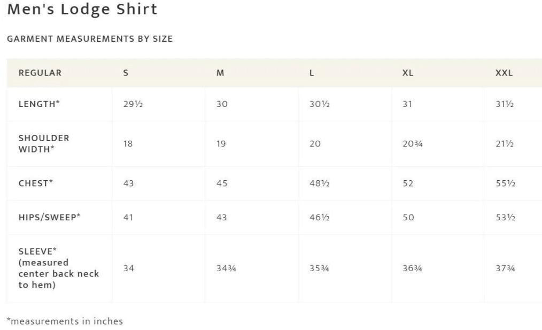This screenshot has width=542, height=330.
Task: Click the XL size column header
Action: pos(408,73)
